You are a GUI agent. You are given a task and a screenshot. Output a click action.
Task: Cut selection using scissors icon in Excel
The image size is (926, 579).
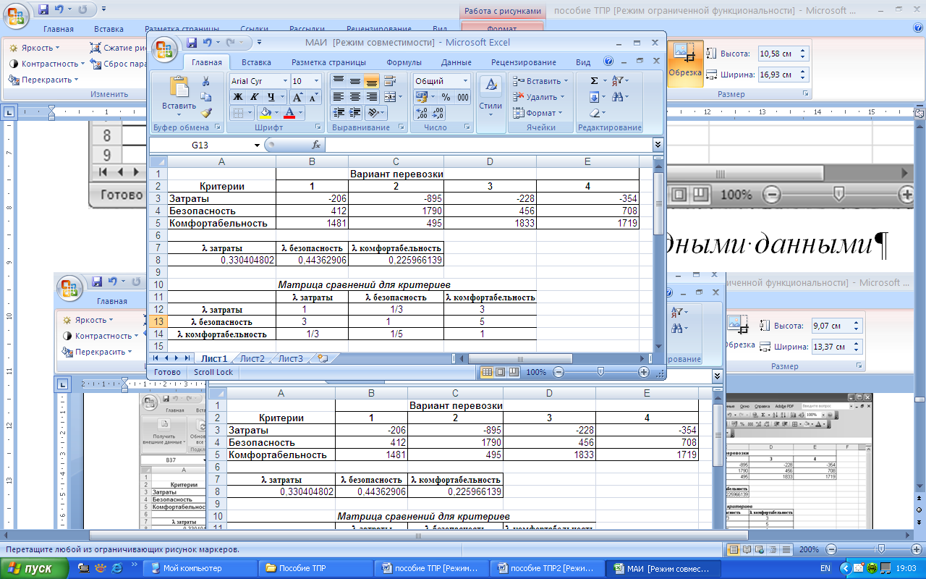(x=206, y=81)
